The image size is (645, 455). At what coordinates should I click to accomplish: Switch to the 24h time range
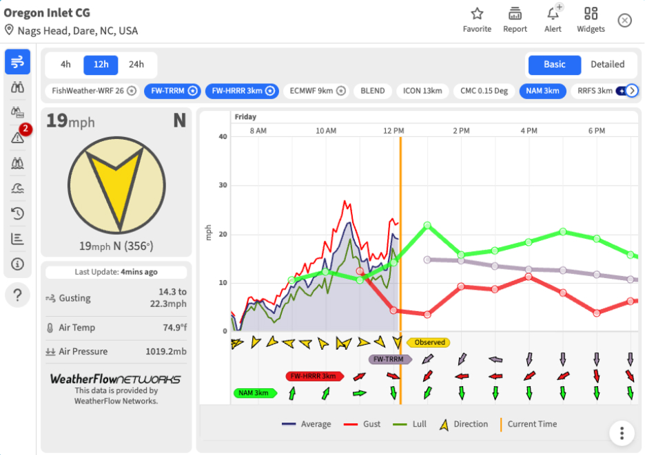[136, 65]
